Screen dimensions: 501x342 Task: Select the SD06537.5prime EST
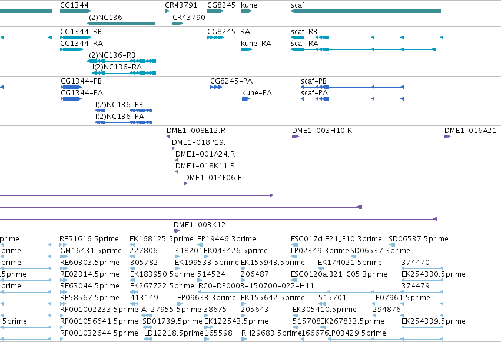point(391,245)
